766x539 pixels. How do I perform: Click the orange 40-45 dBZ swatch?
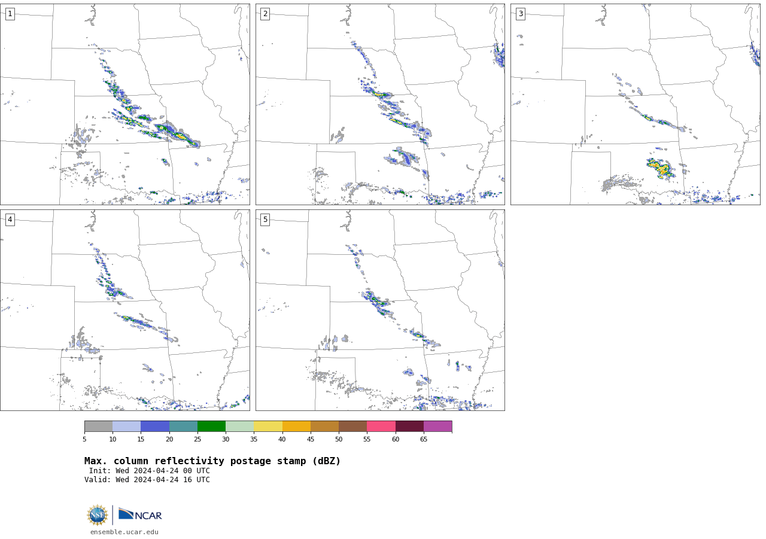[x=296, y=427]
